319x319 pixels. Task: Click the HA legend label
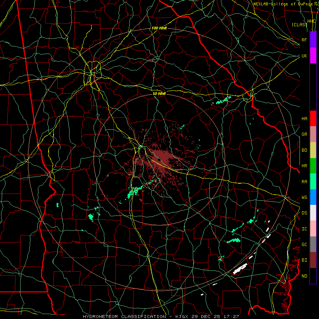[x=304, y=118]
